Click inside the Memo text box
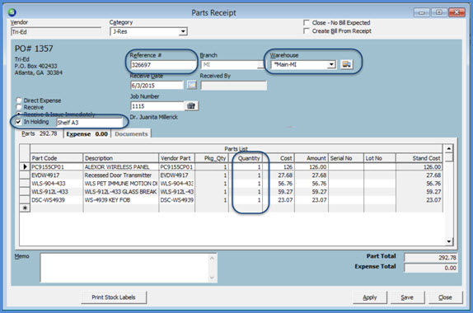 tap(124, 268)
